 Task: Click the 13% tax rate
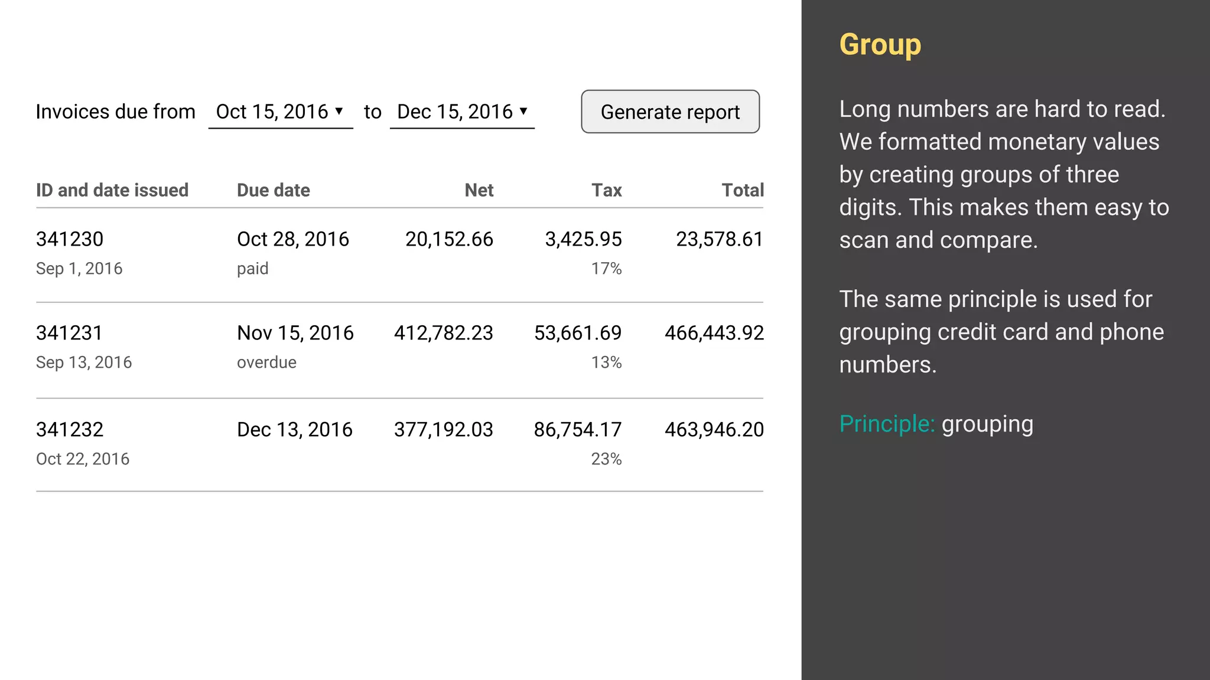pyautogui.click(x=607, y=362)
